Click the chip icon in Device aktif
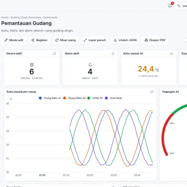187x187 pixels. point(32,65)
